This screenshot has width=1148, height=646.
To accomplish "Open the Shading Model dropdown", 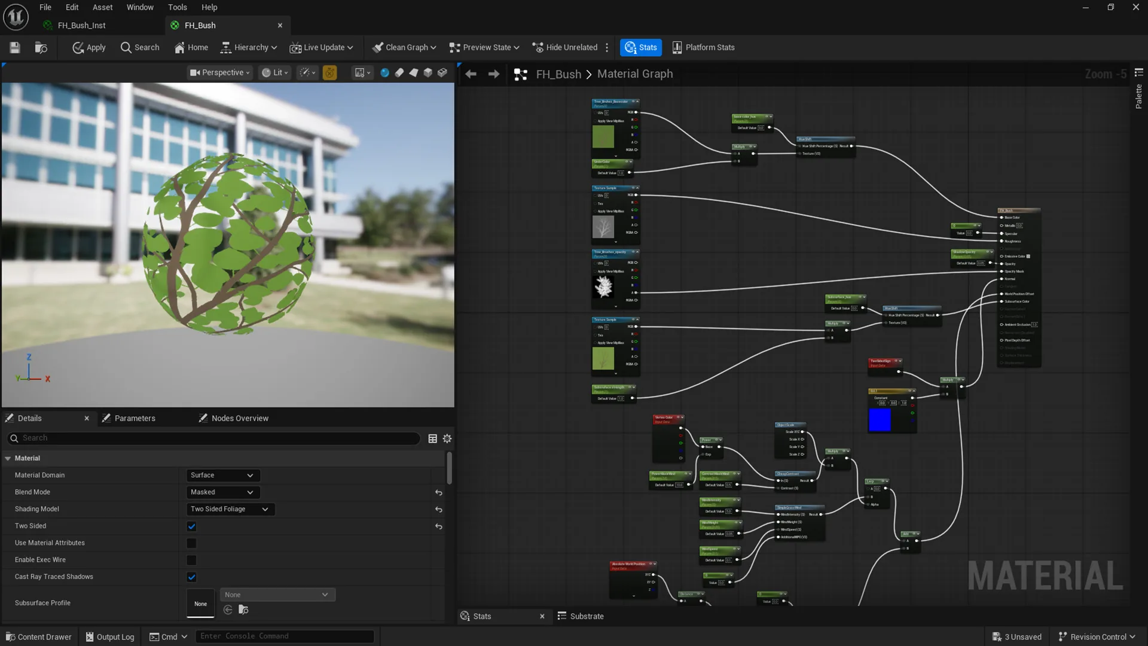I will [230, 509].
